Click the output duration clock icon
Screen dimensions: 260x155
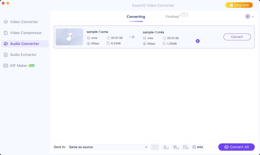(164, 38)
